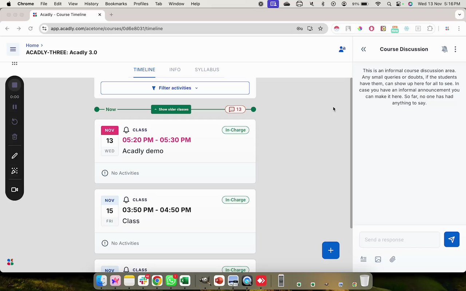Open the History menu

pyautogui.click(x=91, y=4)
